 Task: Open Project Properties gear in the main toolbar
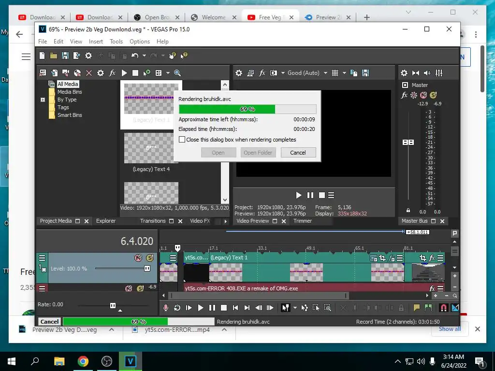pyautogui.click(x=88, y=56)
